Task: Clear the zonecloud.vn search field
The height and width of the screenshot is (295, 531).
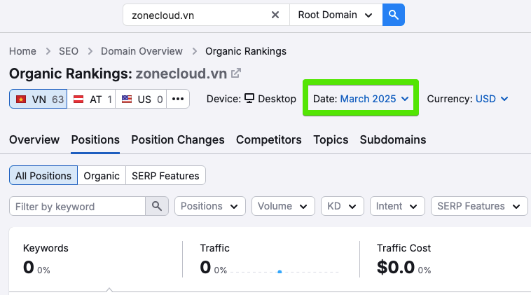Action: (275, 15)
